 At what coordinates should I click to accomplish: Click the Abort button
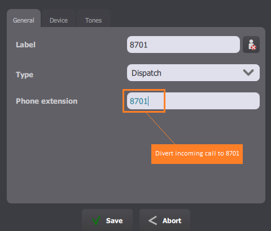click(165, 220)
